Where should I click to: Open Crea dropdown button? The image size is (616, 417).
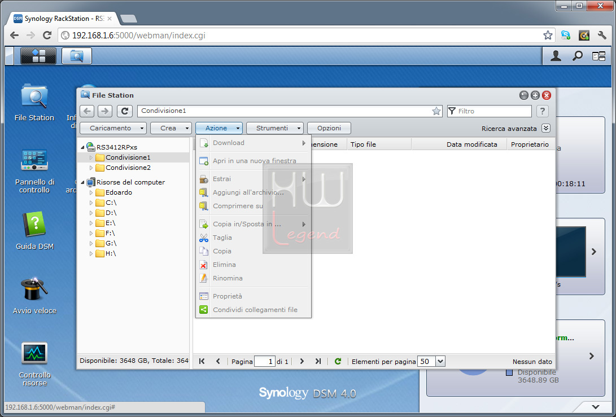[171, 128]
